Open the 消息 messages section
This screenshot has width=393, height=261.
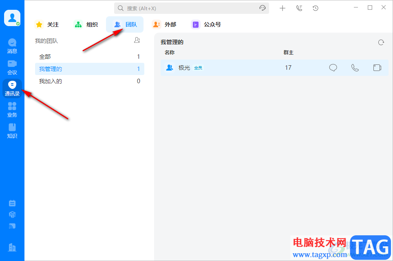click(12, 46)
